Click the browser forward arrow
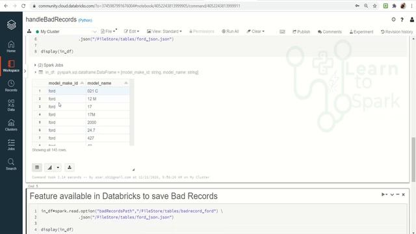416x234 pixels. (x=14, y=6)
